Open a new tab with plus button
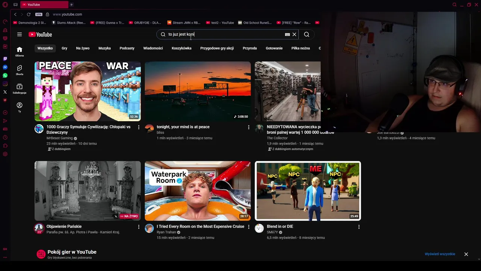Viewport: 481px width, 271px height. point(71,5)
